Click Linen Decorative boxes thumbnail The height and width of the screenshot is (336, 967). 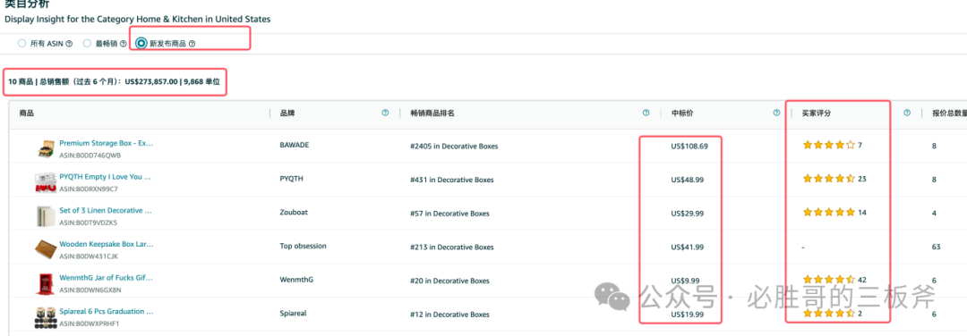tap(45, 216)
